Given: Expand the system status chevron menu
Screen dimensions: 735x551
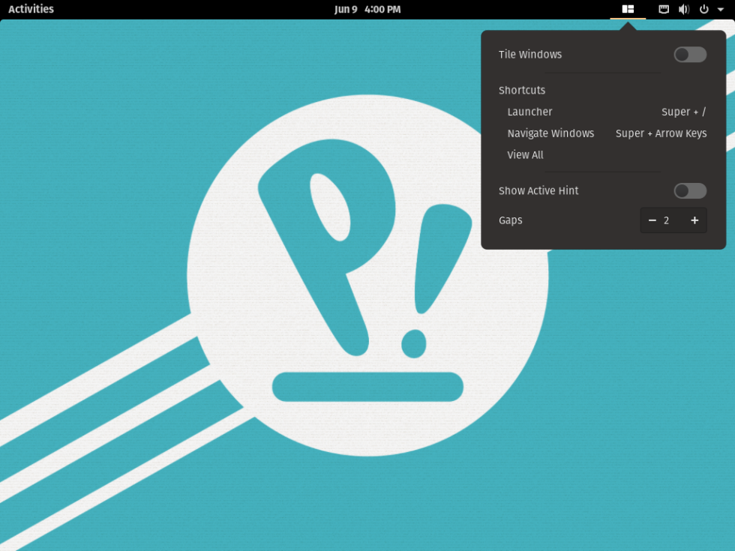Looking at the screenshot, I should [x=721, y=9].
